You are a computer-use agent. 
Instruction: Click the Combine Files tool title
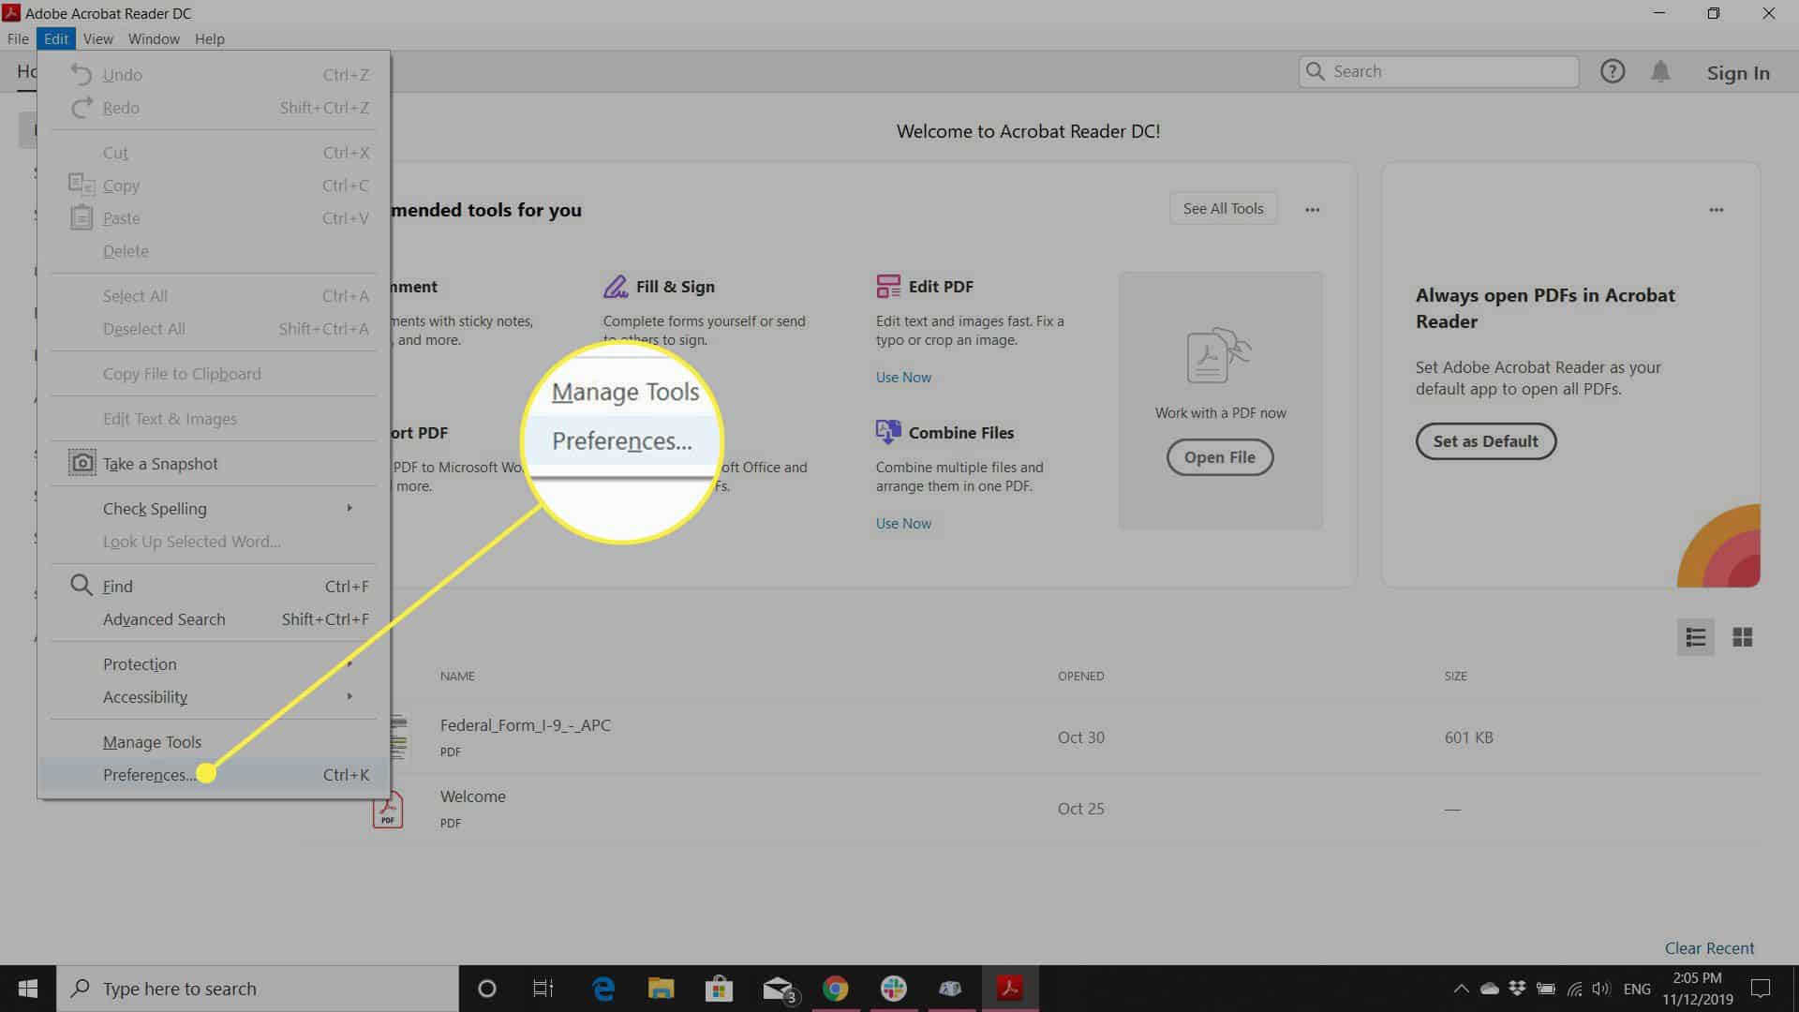point(960,432)
